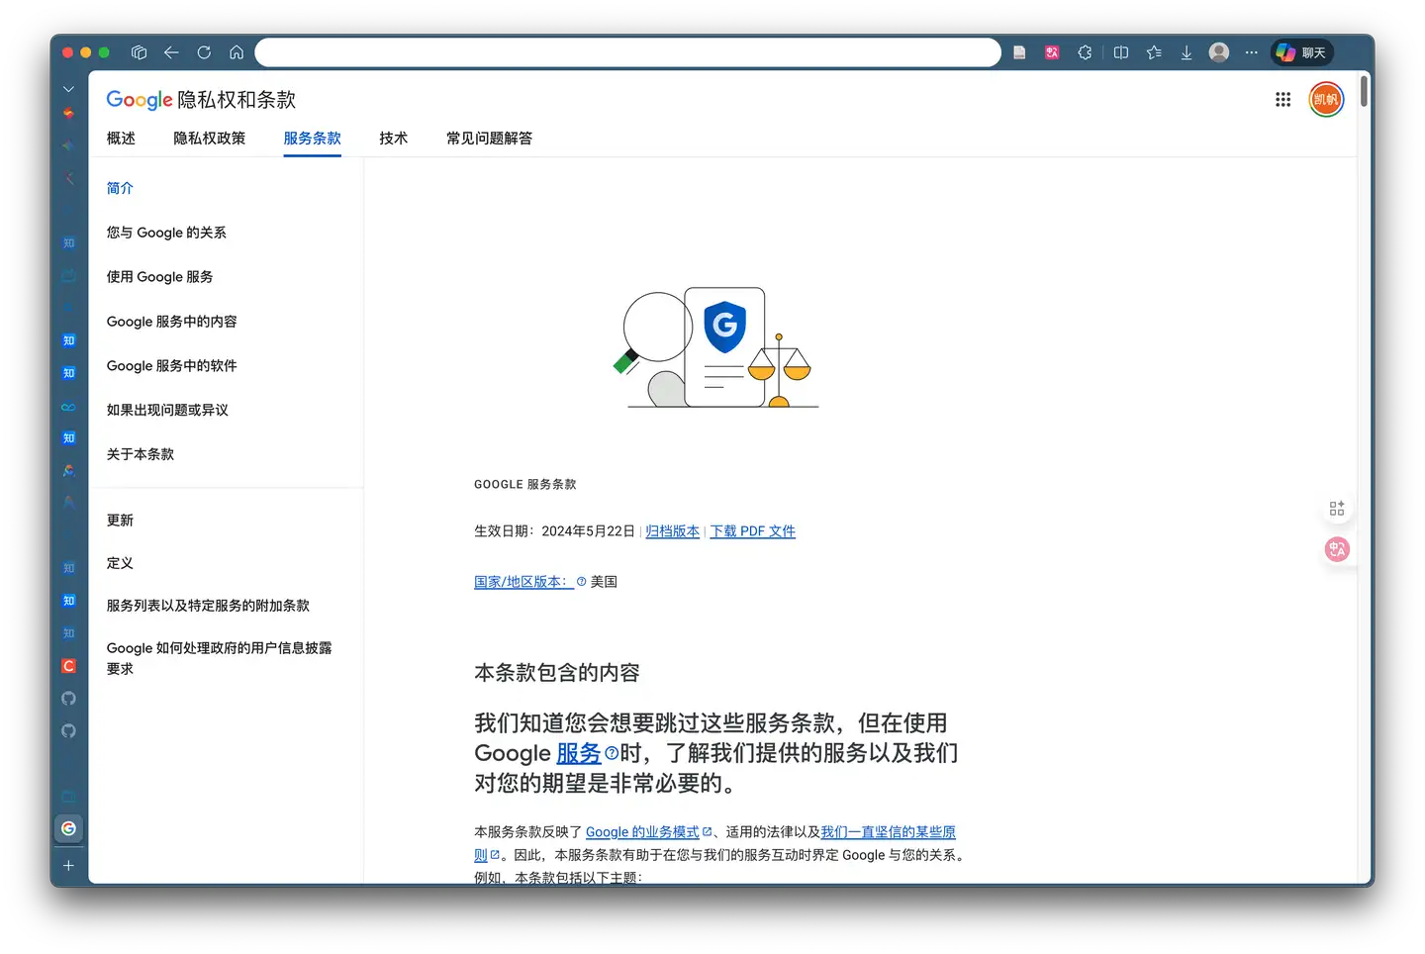Focus the browser address bar
This screenshot has width=1425, height=954.
click(x=627, y=52)
